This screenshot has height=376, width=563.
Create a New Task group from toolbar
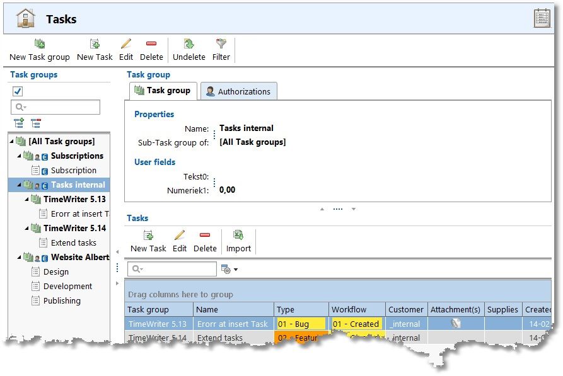[x=40, y=50]
